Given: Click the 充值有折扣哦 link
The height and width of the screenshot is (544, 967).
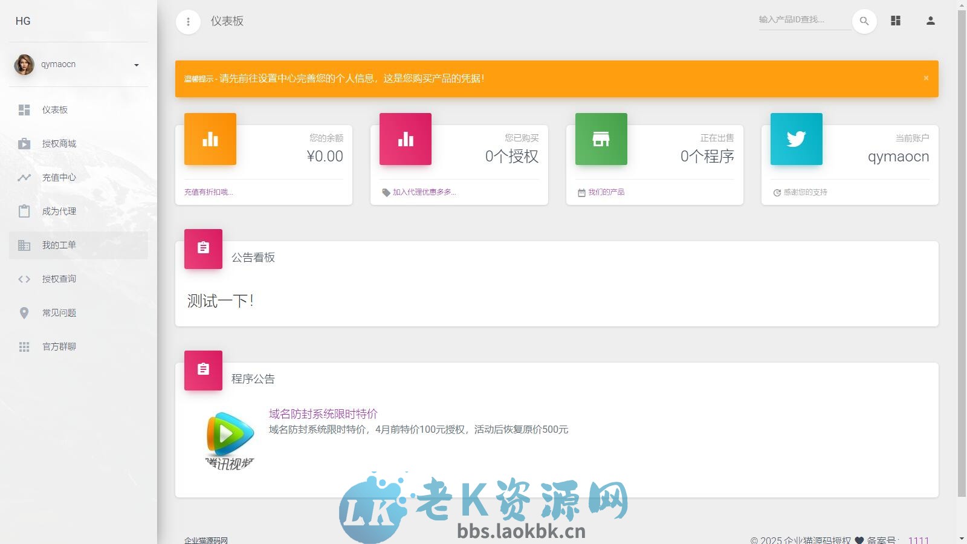Looking at the screenshot, I should [x=208, y=192].
